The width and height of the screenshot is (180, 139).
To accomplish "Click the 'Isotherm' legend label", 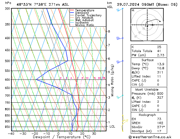I will (x=82, y=23).
